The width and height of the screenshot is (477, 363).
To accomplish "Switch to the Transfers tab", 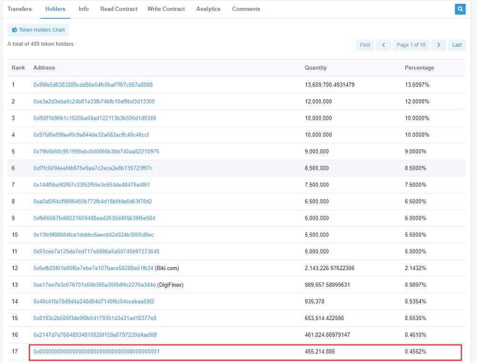I will tap(20, 9).
